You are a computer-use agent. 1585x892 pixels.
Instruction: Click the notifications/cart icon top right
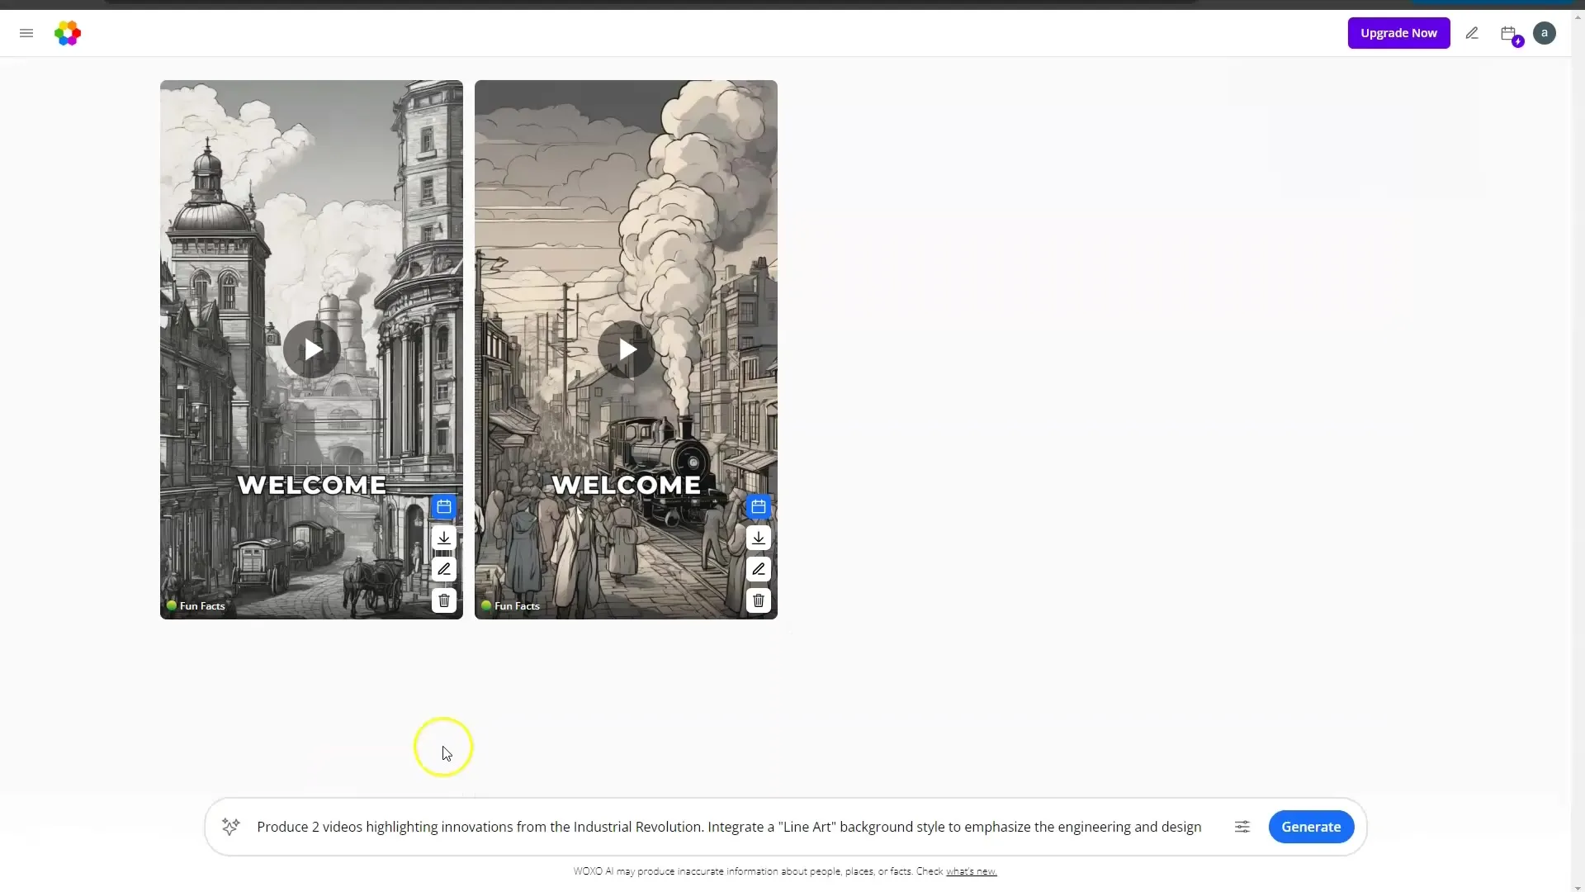pyautogui.click(x=1511, y=33)
